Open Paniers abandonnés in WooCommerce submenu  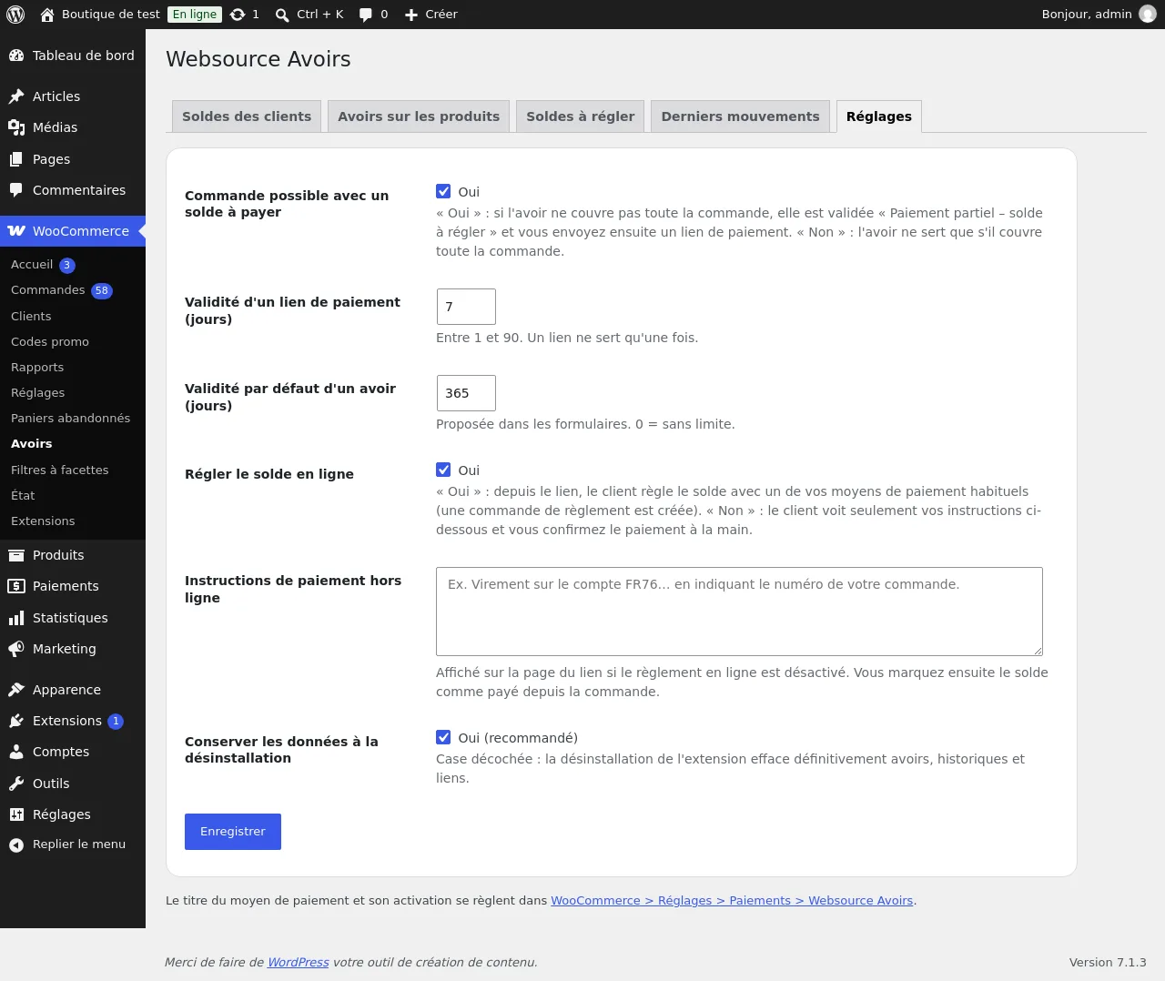click(x=73, y=419)
